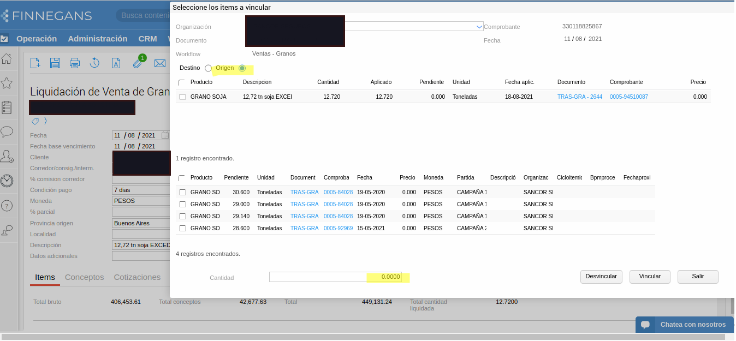This screenshot has width=736, height=341.
Task: Open favorites star icon in sidebar
Action: [7, 83]
